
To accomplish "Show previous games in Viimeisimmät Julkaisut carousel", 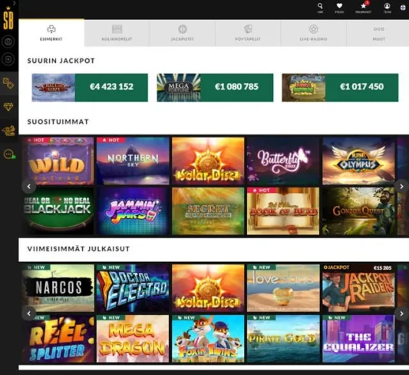I will click(x=29, y=314).
